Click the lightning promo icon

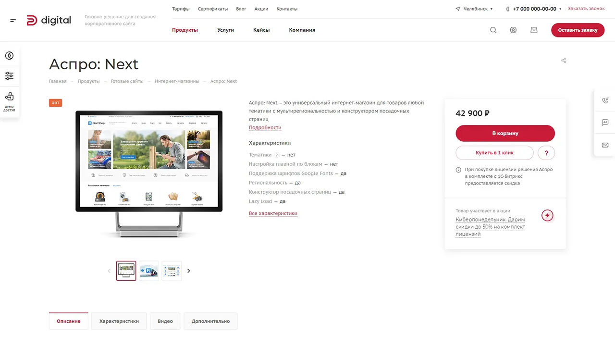pyautogui.click(x=547, y=215)
